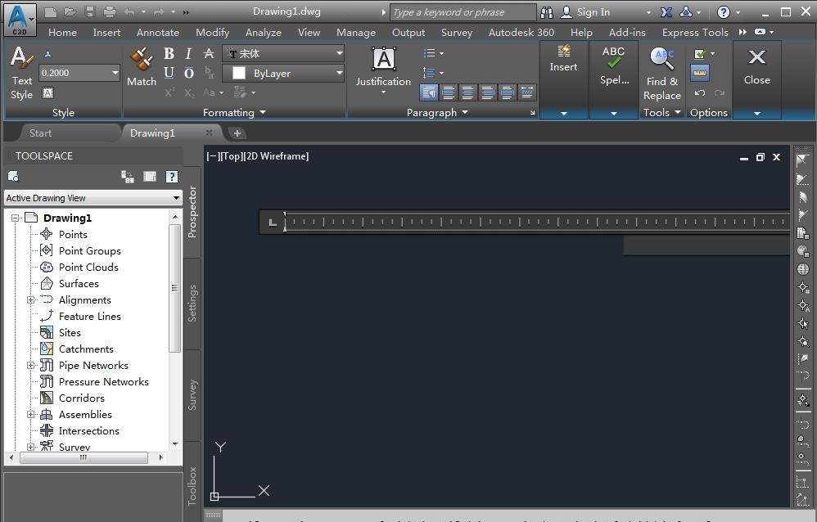Toggle Strikethrough formatting
This screenshot has width=817, height=522.
click(209, 53)
